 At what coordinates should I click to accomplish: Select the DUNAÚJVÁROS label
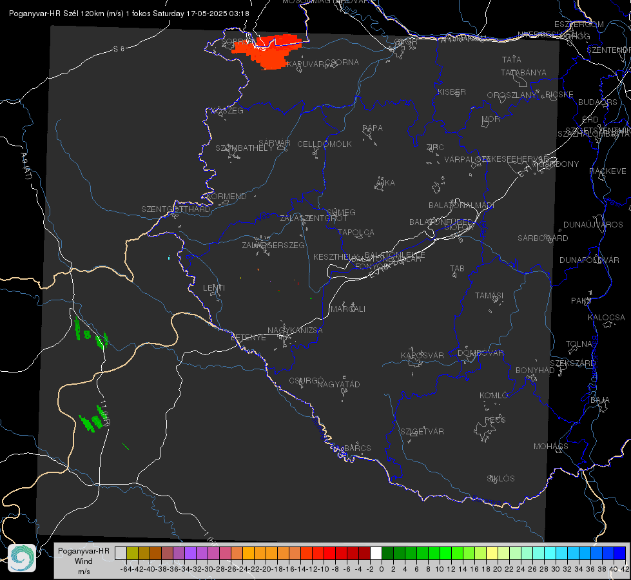tap(593, 225)
